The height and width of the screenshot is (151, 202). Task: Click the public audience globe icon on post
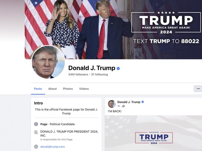(x=123, y=106)
